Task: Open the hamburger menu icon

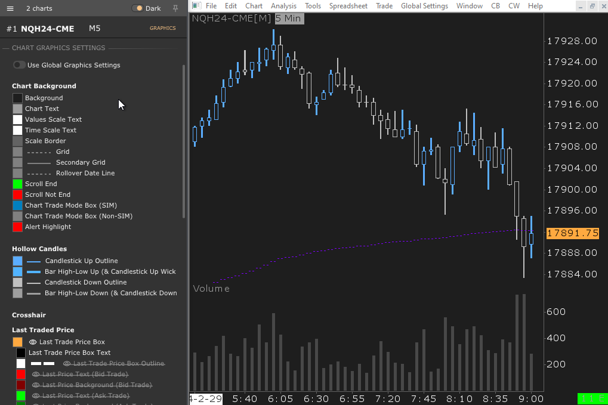Action: point(10,8)
